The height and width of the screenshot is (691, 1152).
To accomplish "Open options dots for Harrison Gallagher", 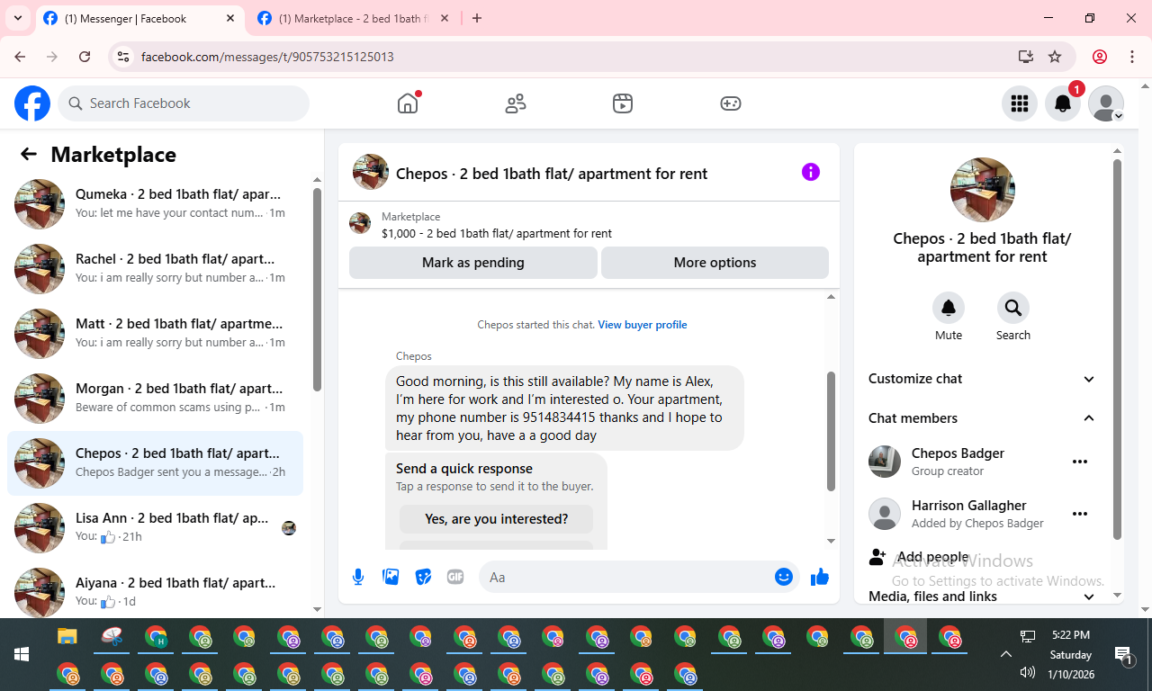I will click(x=1080, y=514).
